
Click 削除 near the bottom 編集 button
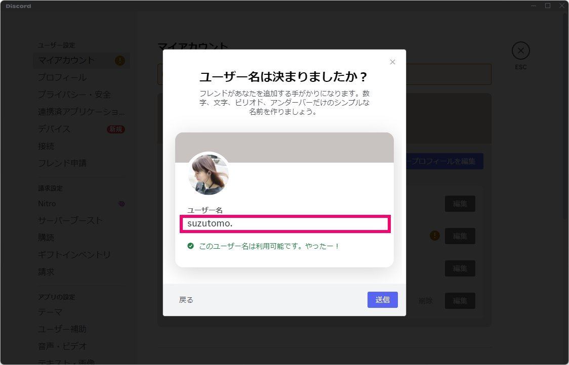coord(426,300)
